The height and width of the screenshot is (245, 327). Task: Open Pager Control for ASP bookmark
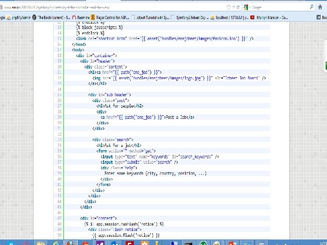(x=110, y=18)
